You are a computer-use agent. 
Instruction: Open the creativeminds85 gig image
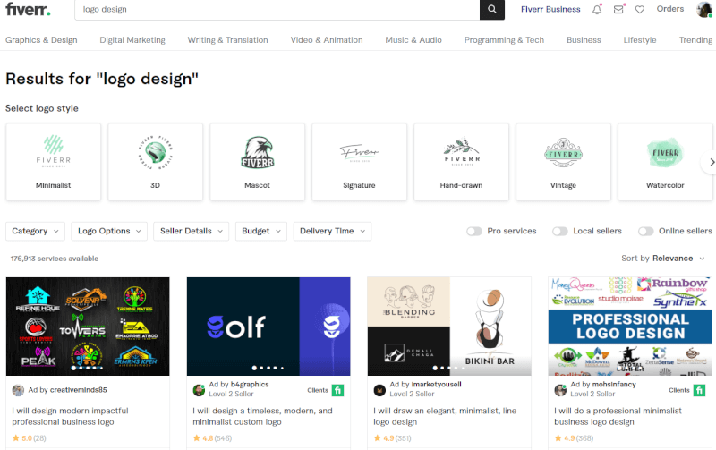(88, 327)
